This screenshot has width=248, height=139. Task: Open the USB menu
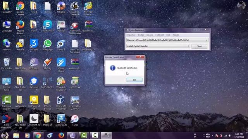pos(168,35)
